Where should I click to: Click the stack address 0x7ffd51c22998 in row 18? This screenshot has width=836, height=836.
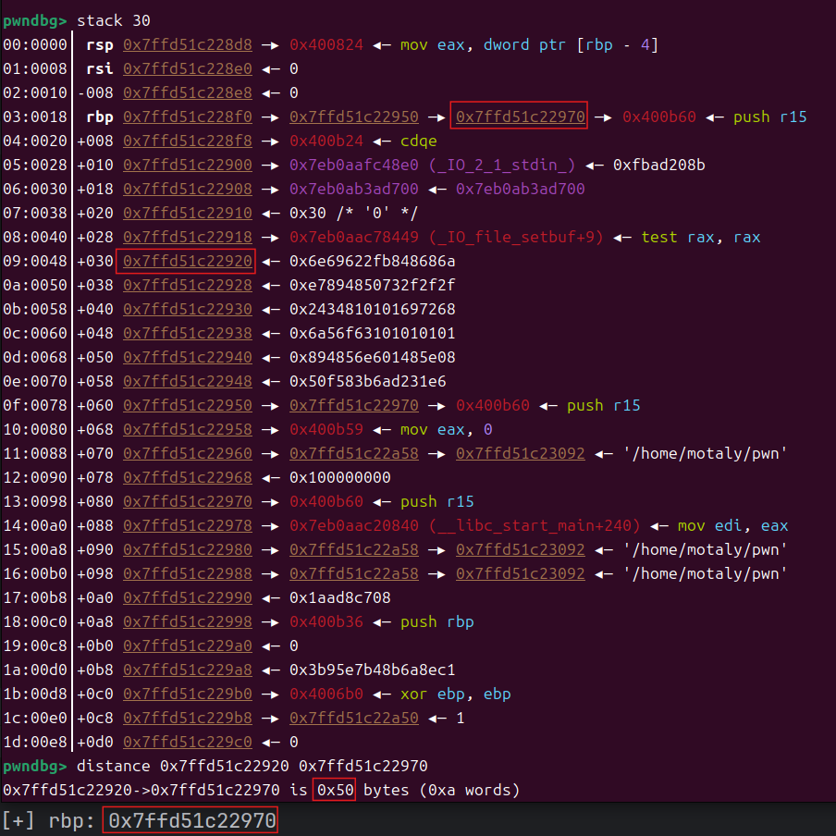click(x=188, y=621)
